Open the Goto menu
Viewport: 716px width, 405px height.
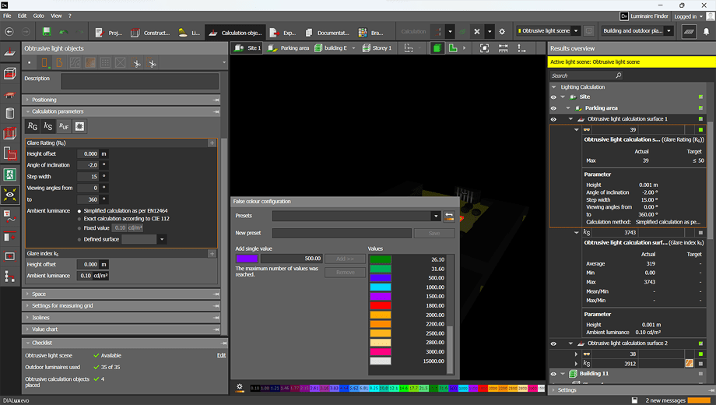(x=38, y=16)
